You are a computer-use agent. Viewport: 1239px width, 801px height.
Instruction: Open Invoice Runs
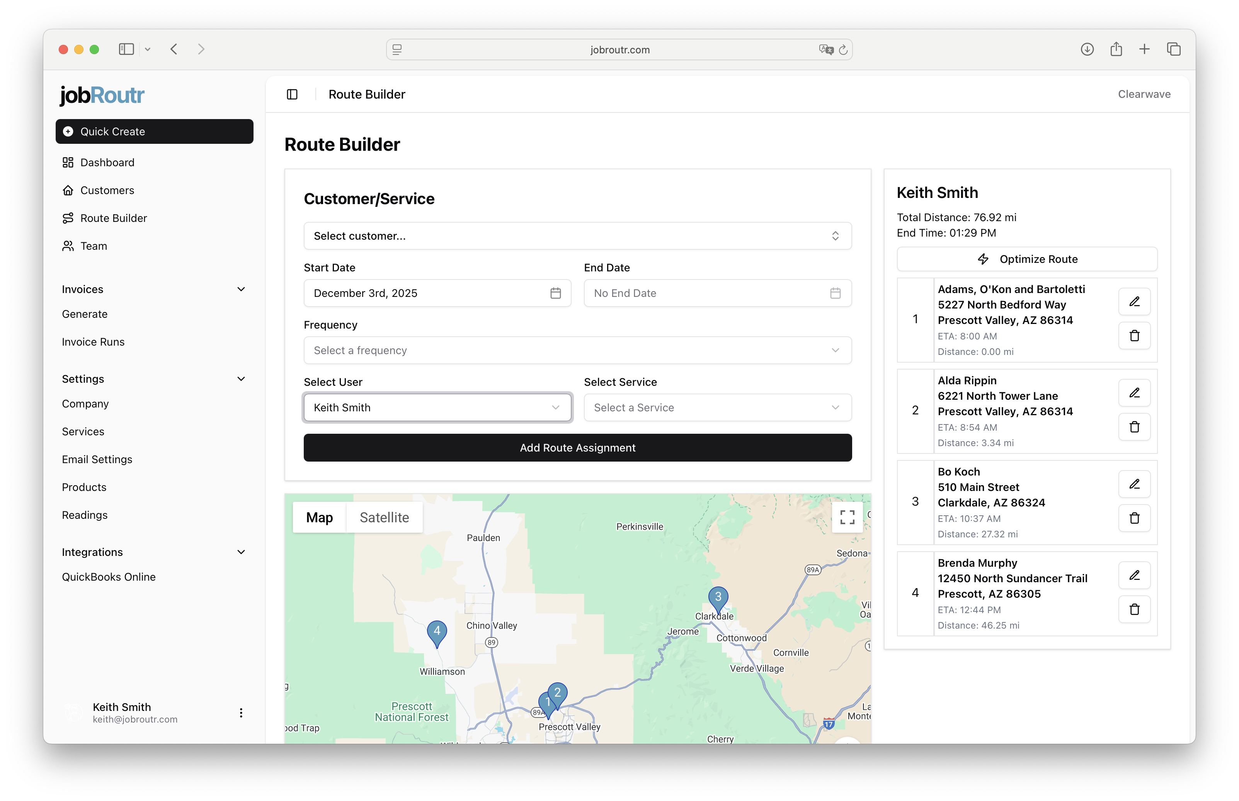(93, 342)
